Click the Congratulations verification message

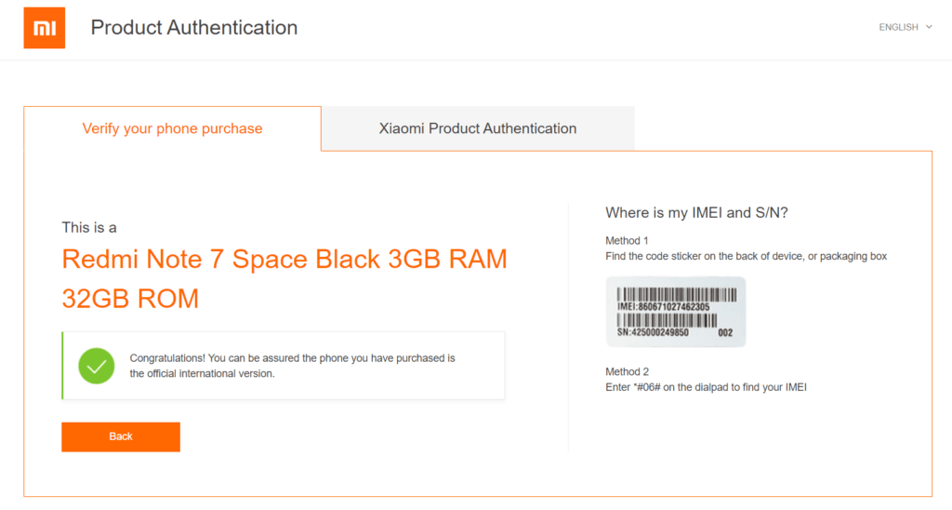pos(293,365)
